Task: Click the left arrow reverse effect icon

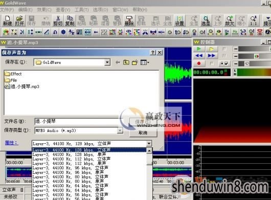Action: click(x=96, y=32)
